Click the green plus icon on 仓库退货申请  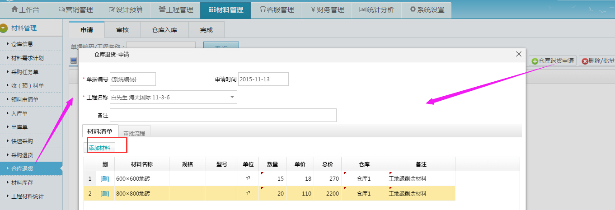point(535,61)
